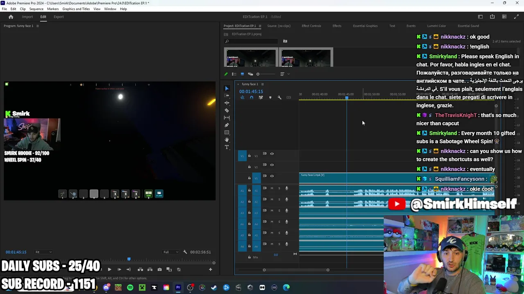Open funny face 1 sequence panel menu

[262, 84]
